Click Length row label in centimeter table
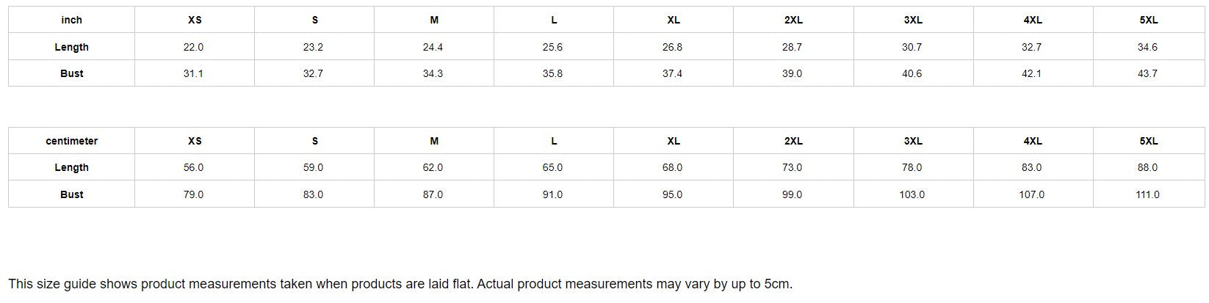 pos(71,167)
